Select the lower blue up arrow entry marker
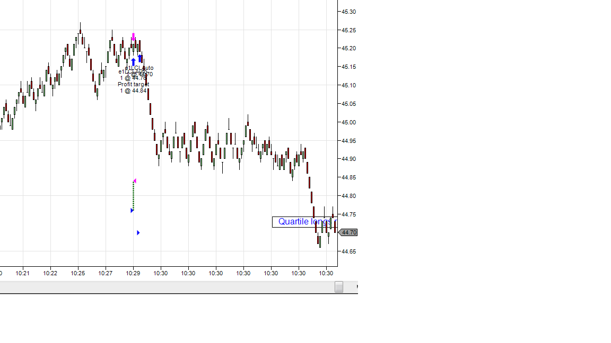Image resolution: width=611 pixels, height=343 pixels. click(x=134, y=61)
